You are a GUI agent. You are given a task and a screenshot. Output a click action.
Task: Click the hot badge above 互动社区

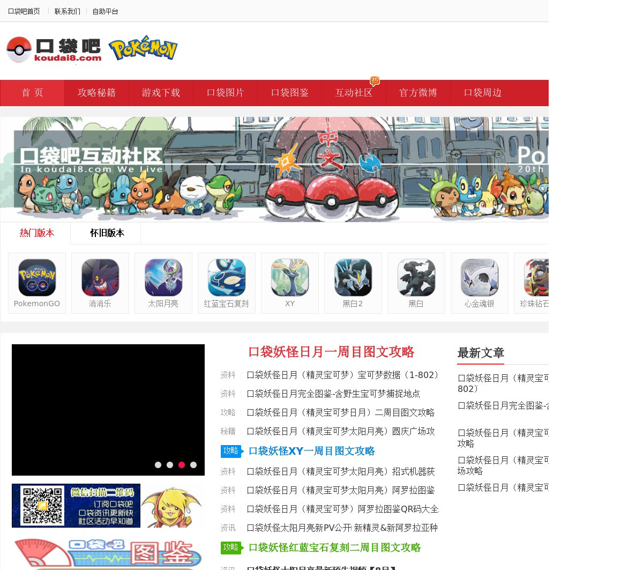375,80
